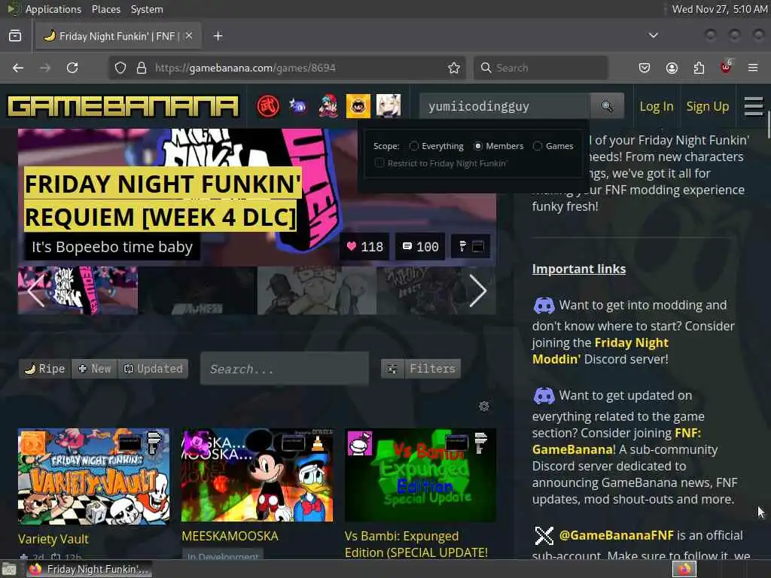Image resolution: width=771 pixels, height=578 pixels.
Task: Open the comments counter 100
Action: pos(420,246)
